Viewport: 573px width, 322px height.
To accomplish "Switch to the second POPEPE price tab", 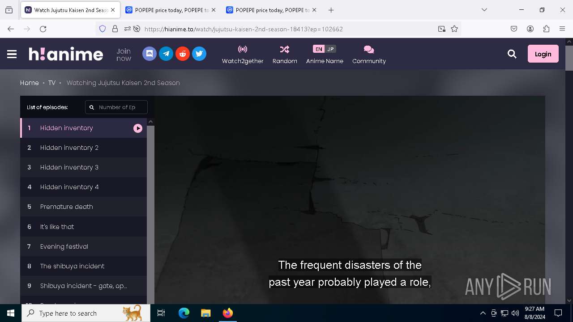I will 268,10.
